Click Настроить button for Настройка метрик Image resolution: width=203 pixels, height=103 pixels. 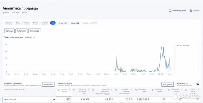167,84
